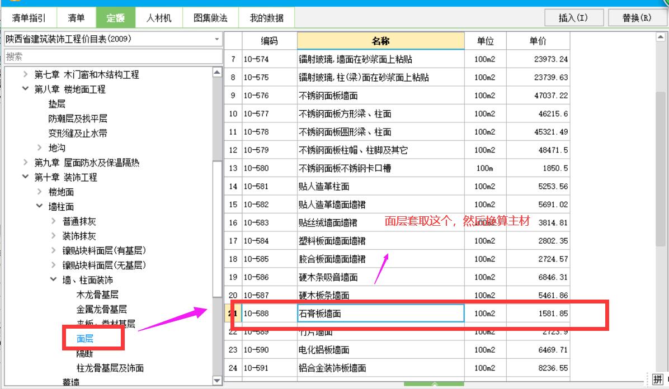669x389 pixels.
Task: Select the 硬木板条墙面 row
Action: coord(397,295)
